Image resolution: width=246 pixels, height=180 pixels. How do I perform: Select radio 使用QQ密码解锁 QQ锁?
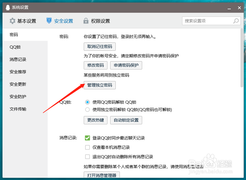[87, 102]
